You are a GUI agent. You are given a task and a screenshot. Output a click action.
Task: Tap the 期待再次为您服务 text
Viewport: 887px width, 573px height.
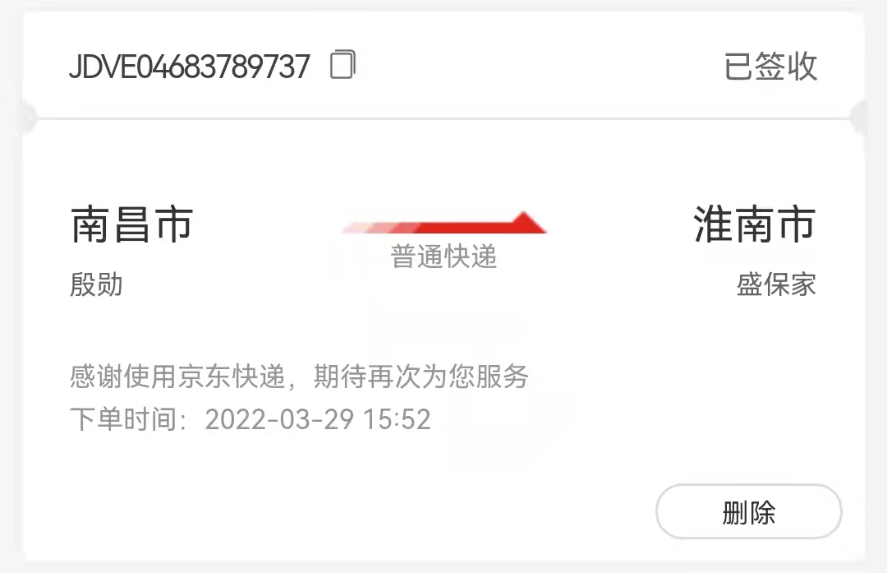click(421, 377)
